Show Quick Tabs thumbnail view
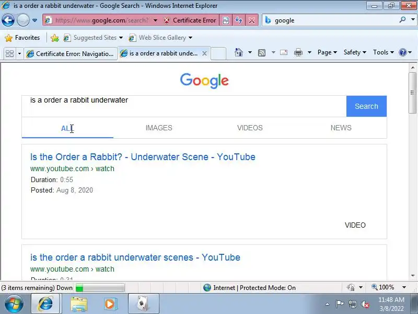The height and width of the screenshot is (314, 418). click(9, 54)
